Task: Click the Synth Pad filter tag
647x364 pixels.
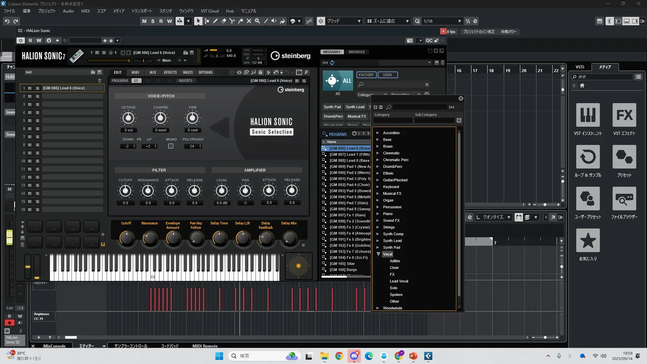Action: tap(332, 107)
